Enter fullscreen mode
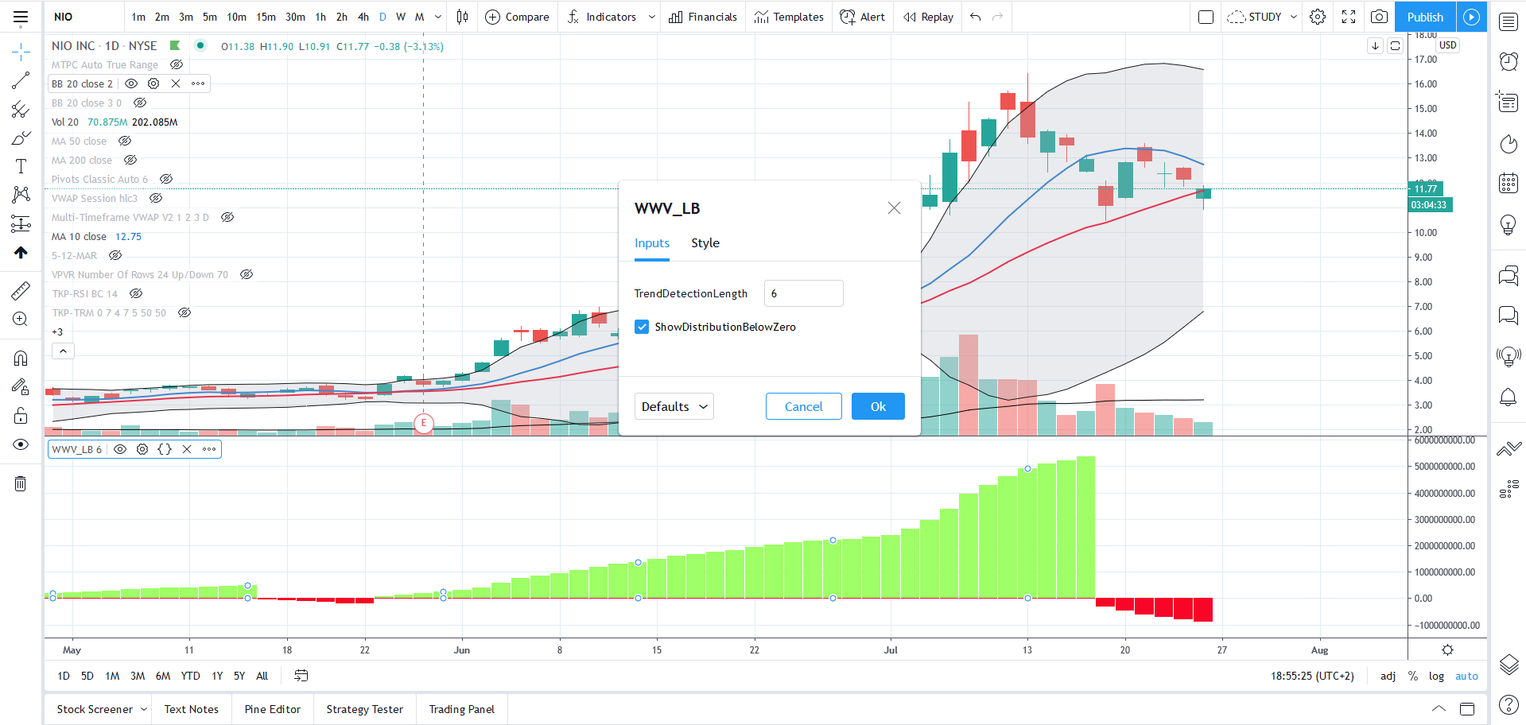Screen dimensions: 1526x725 (1349, 17)
